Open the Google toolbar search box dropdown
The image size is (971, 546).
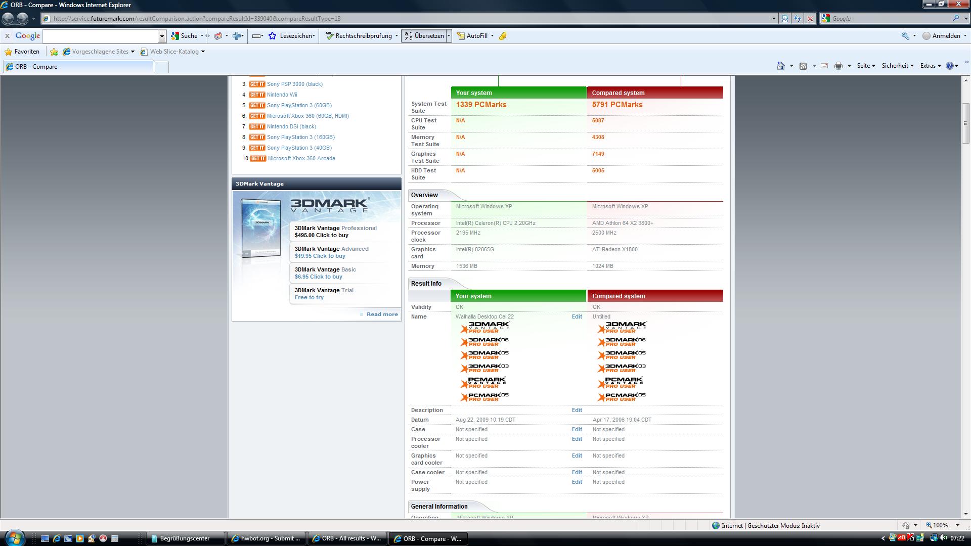click(162, 36)
